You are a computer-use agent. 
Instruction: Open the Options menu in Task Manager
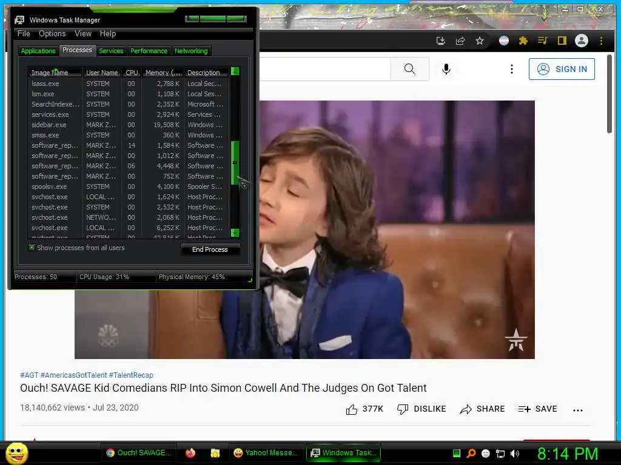click(x=52, y=34)
